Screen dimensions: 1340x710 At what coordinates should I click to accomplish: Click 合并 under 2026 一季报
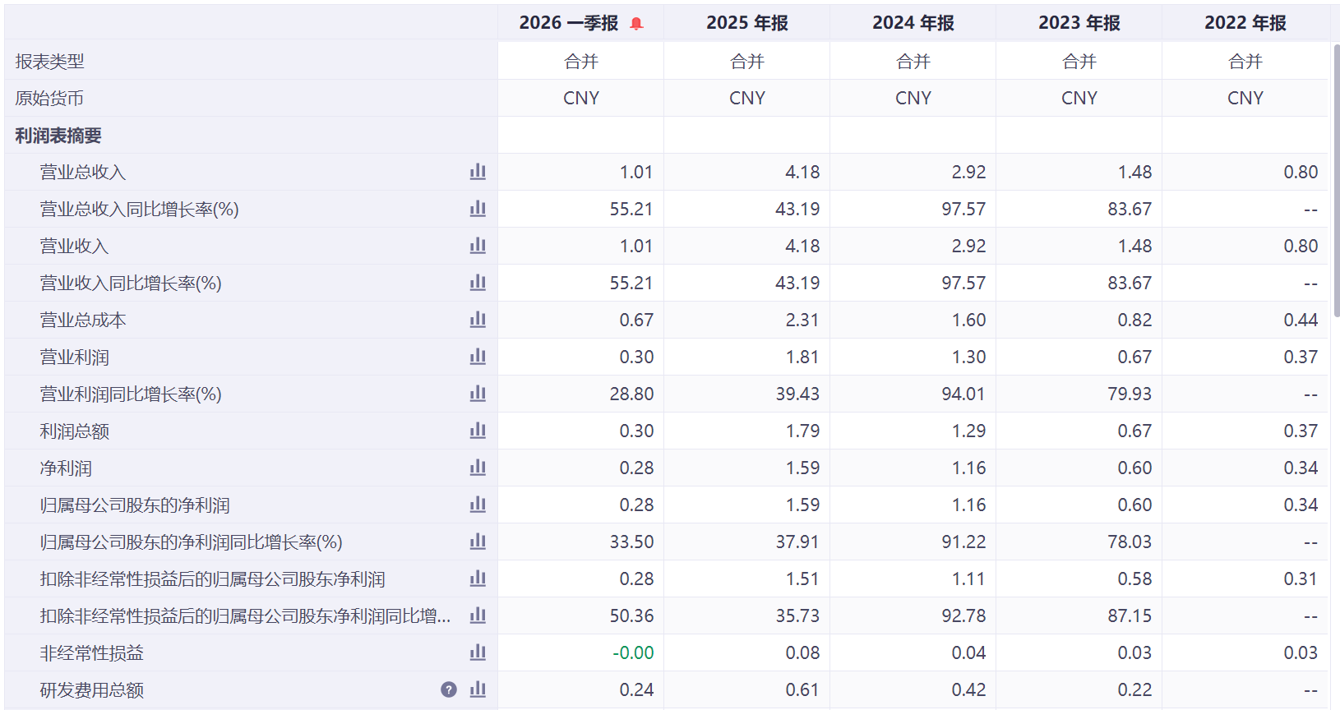click(581, 62)
